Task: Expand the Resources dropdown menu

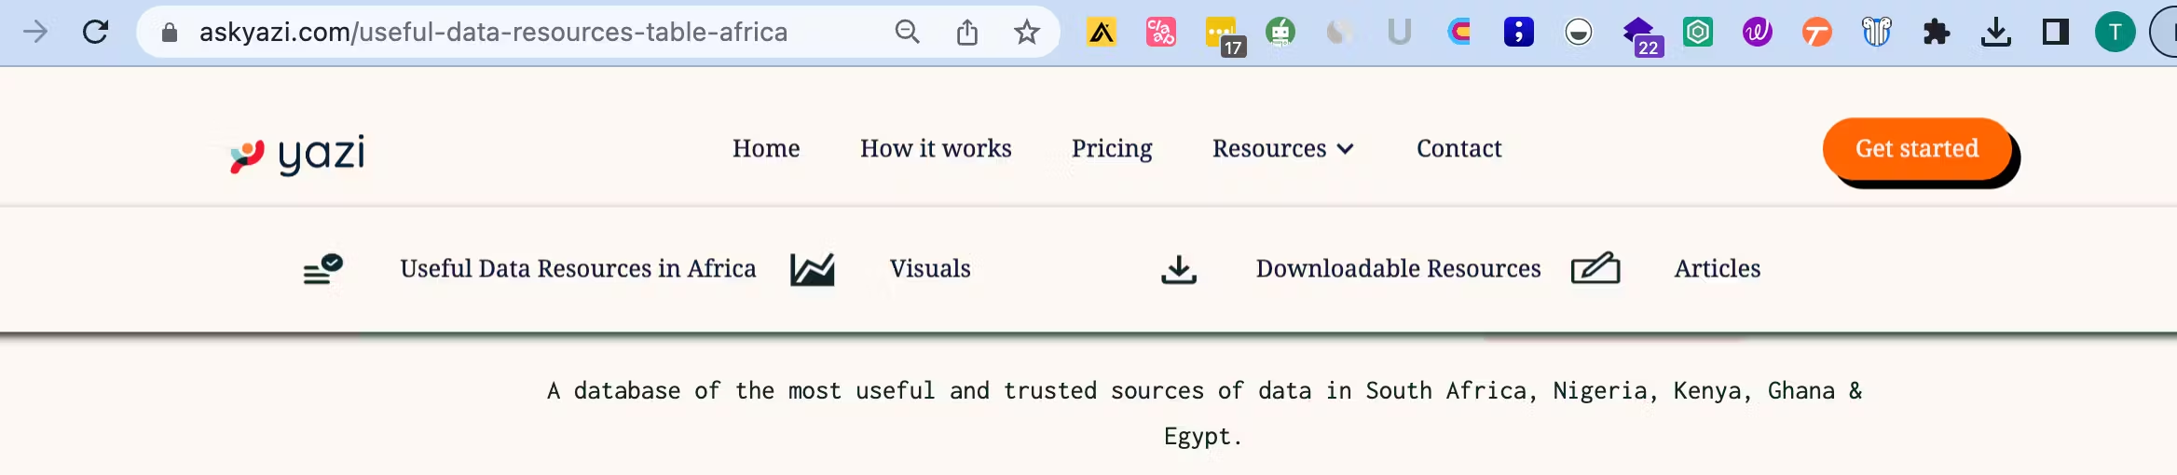Action: (x=1282, y=149)
